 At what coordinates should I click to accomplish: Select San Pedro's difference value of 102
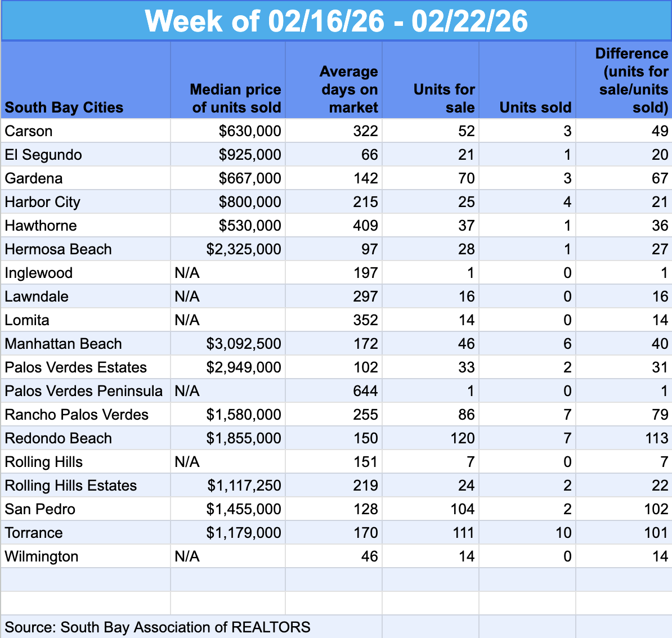click(656, 509)
